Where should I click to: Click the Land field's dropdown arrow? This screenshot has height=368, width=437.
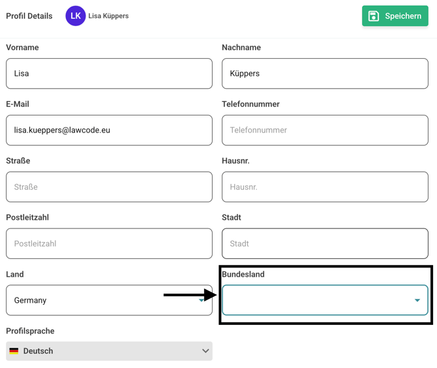[x=202, y=300]
